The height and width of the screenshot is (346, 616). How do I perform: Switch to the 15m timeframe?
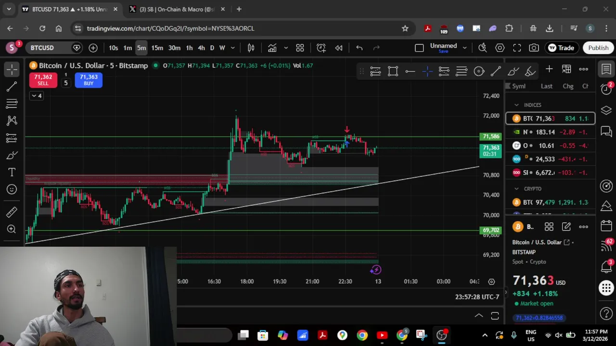[157, 48]
